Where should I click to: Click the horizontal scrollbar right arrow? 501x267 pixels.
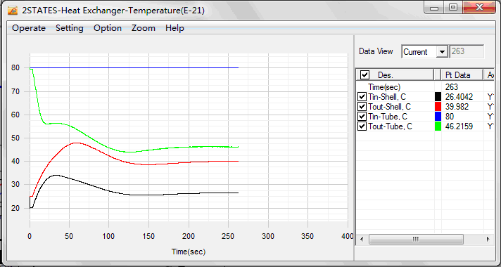point(488,239)
